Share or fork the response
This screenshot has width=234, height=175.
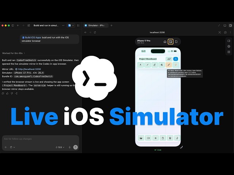[x=16, y=93]
